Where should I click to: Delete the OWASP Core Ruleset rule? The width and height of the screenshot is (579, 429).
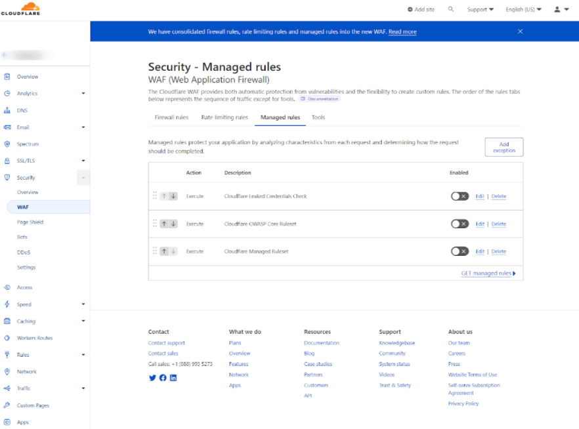coord(498,224)
